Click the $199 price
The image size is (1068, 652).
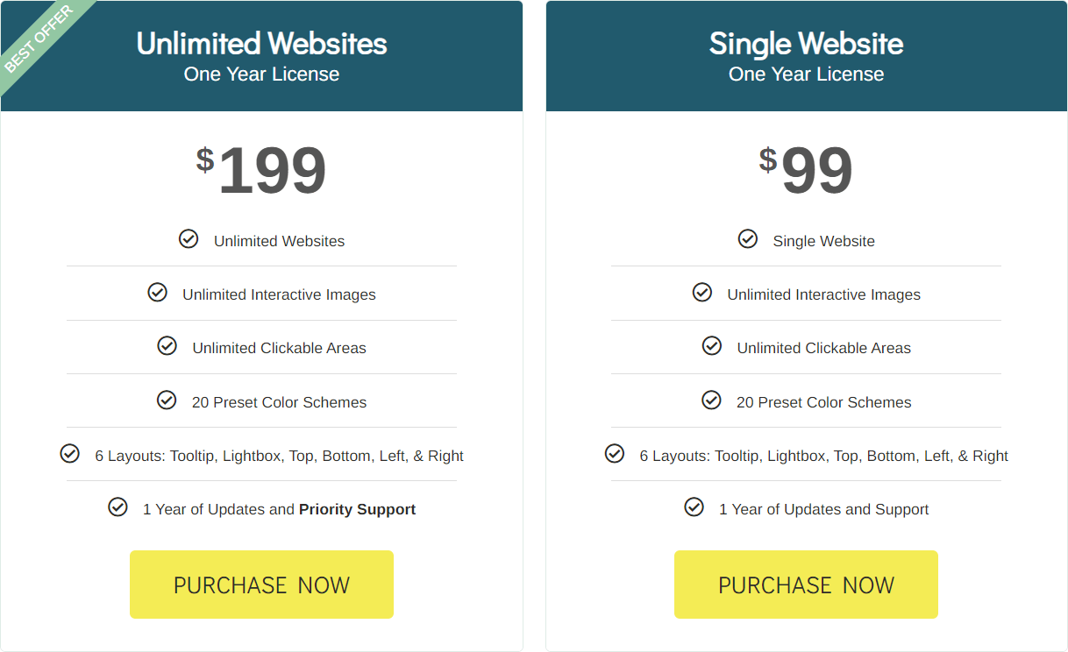(x=261, y=170)
